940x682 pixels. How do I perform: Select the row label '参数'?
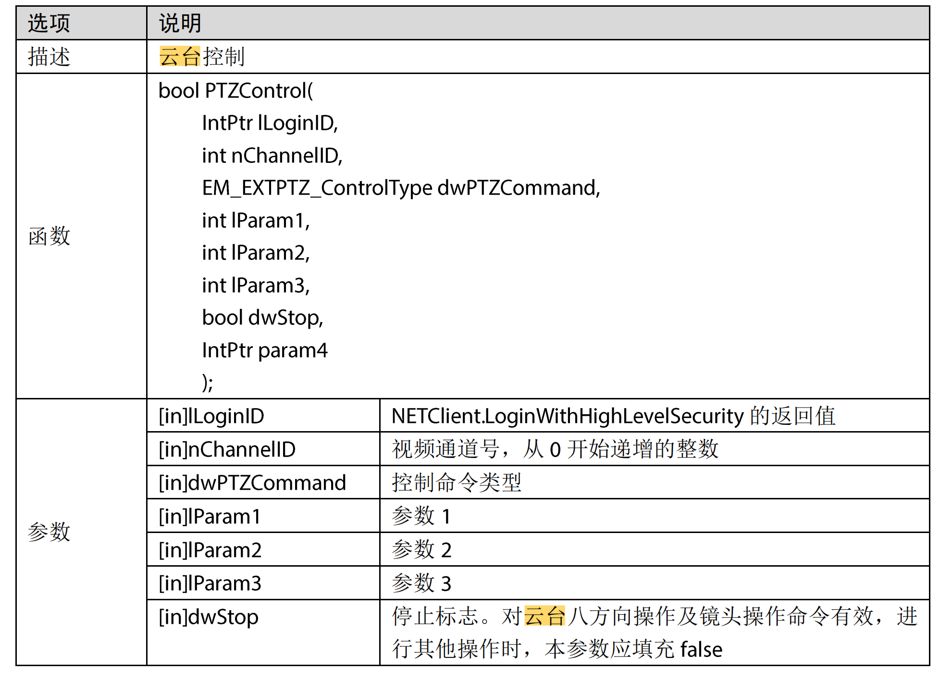49,532
